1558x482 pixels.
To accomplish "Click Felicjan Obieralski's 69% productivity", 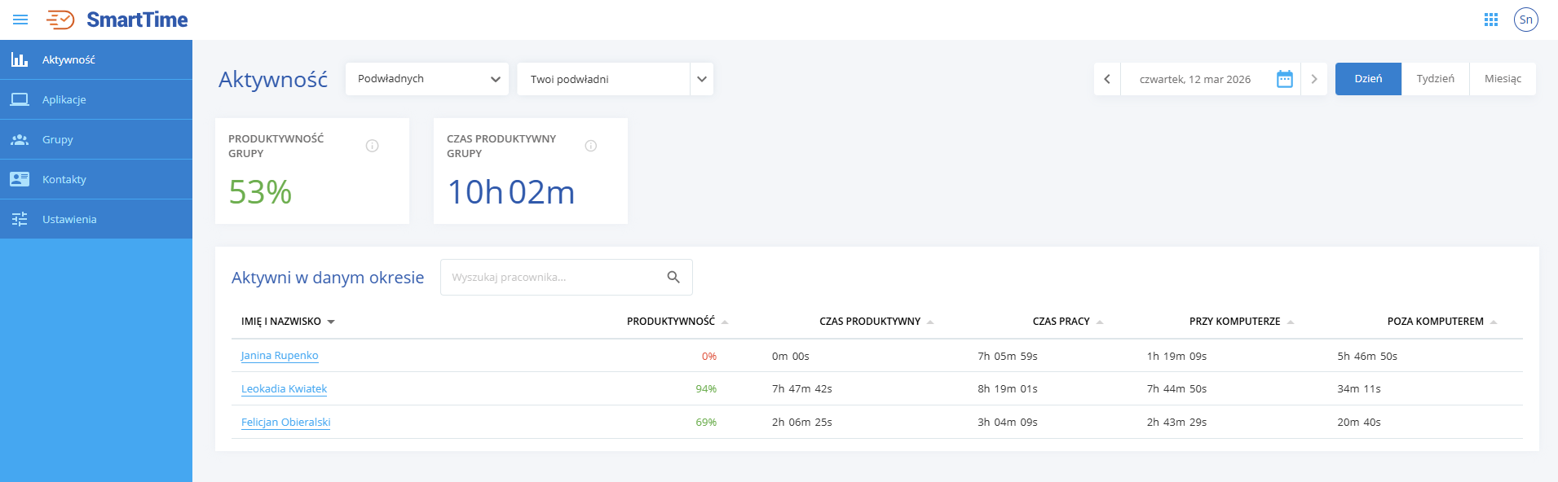I will 706,423.
